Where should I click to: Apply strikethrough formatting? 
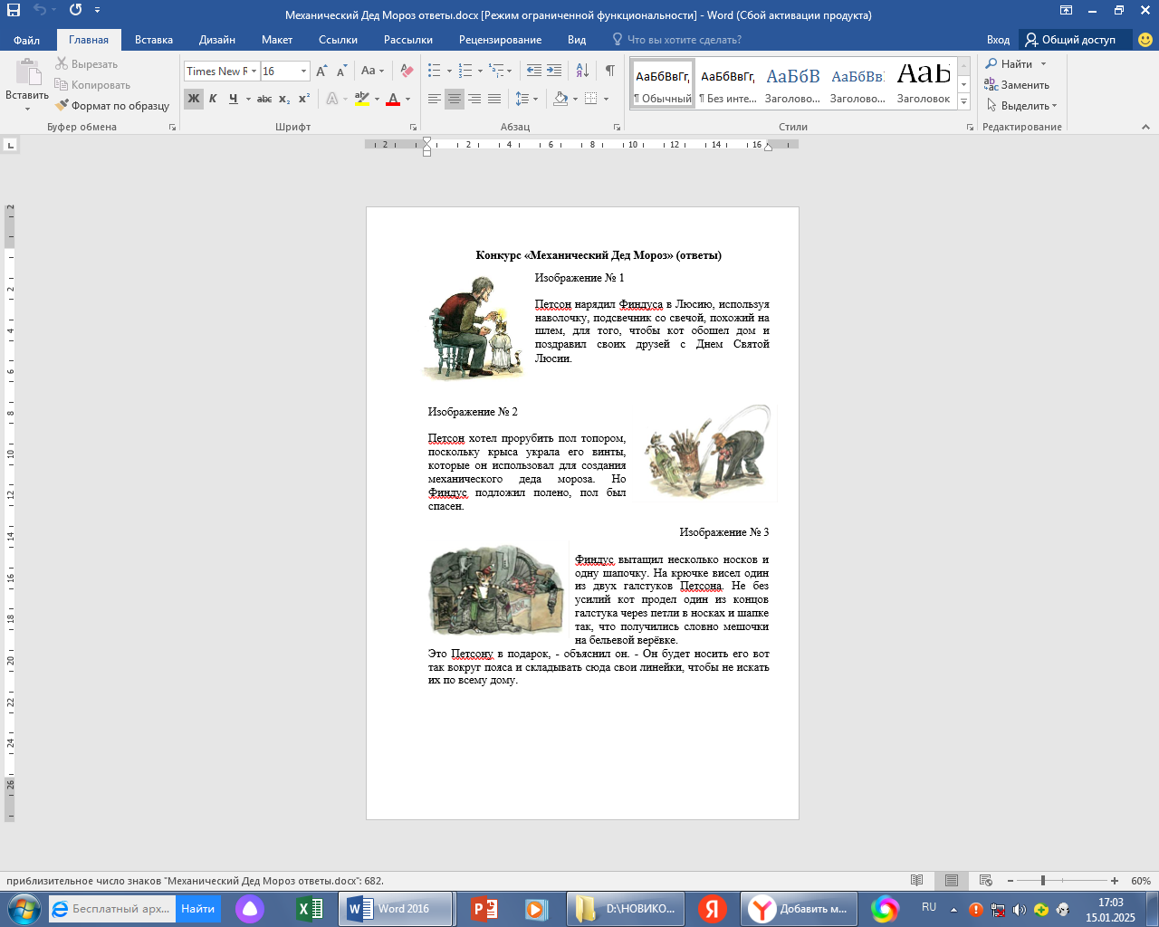[264, 99]
